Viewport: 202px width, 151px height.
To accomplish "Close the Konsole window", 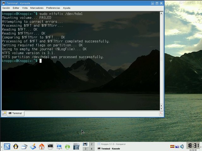I will tap(161, 3).
